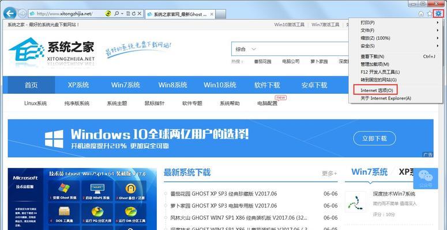Click the 软件专题 link
447x230 pixels.
[x=192, y=103]
